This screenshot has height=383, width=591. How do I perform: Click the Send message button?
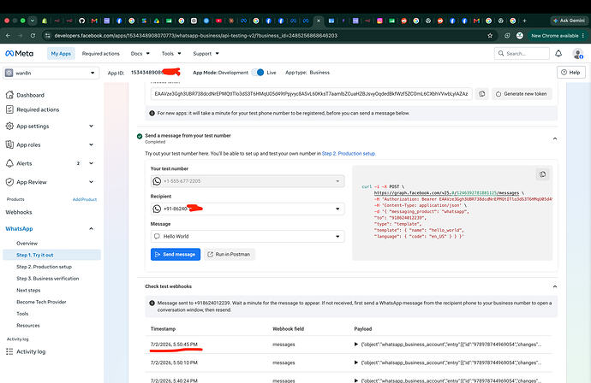tap(176, 254)
